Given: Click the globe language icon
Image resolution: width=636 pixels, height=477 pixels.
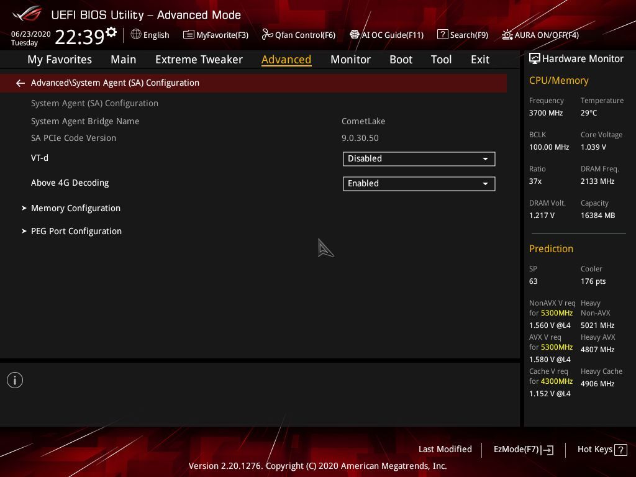Looking at the screenshot, I should click(x=136, y=35).
